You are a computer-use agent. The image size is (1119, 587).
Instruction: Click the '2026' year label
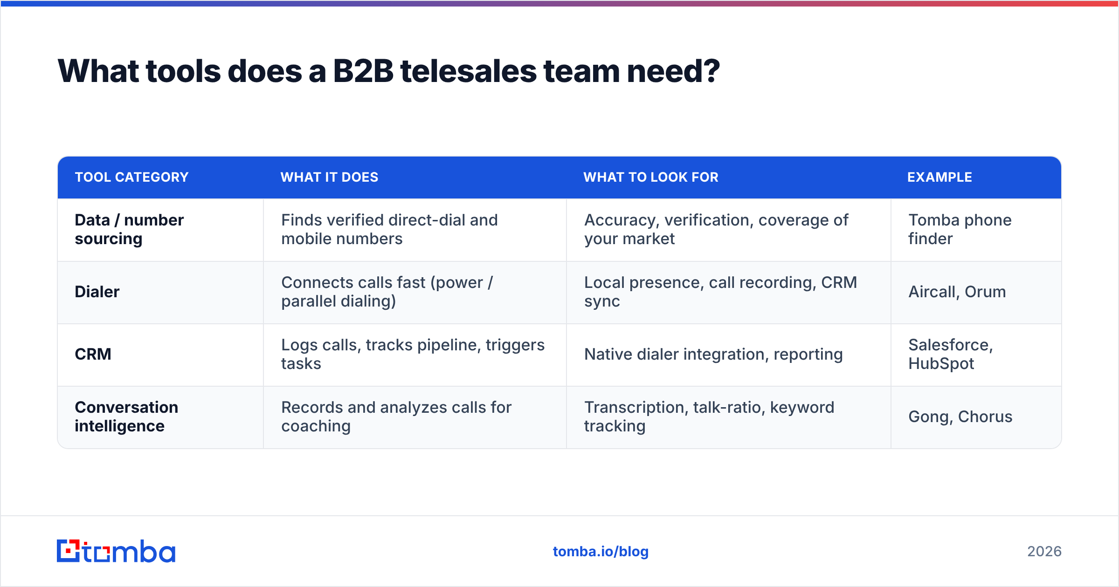click(x=1044, y=552)
